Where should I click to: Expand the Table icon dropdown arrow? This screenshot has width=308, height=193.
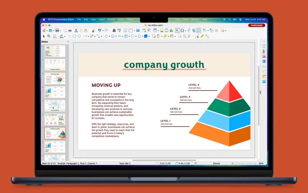click(x=158, y=31)
